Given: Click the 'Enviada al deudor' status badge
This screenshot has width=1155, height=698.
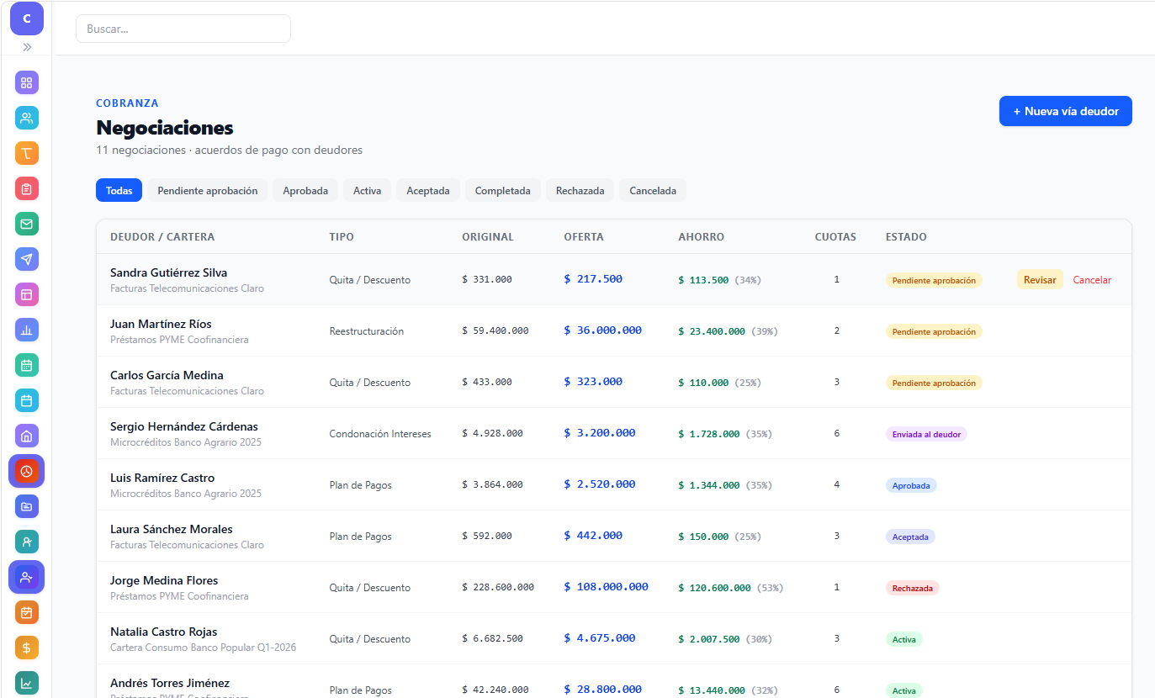Looking at the screenshot, I should coord(926,434).
